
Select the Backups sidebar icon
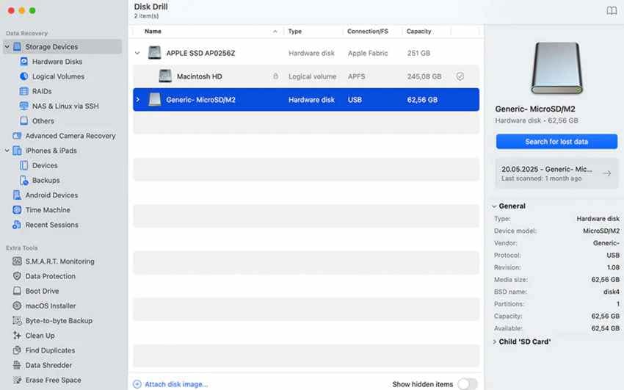click(x=24, y=180)
